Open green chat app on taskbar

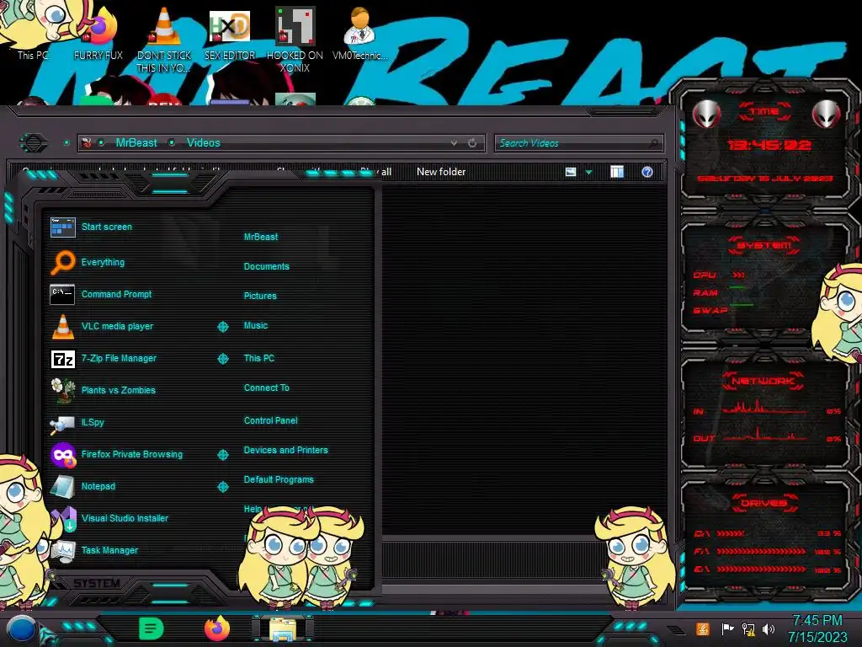click(x=151, y=628)
